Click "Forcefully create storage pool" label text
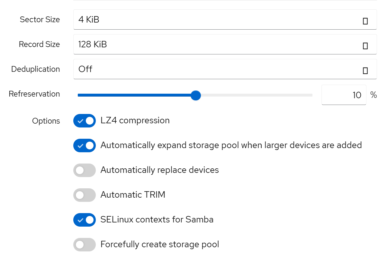 pos(160,244)
